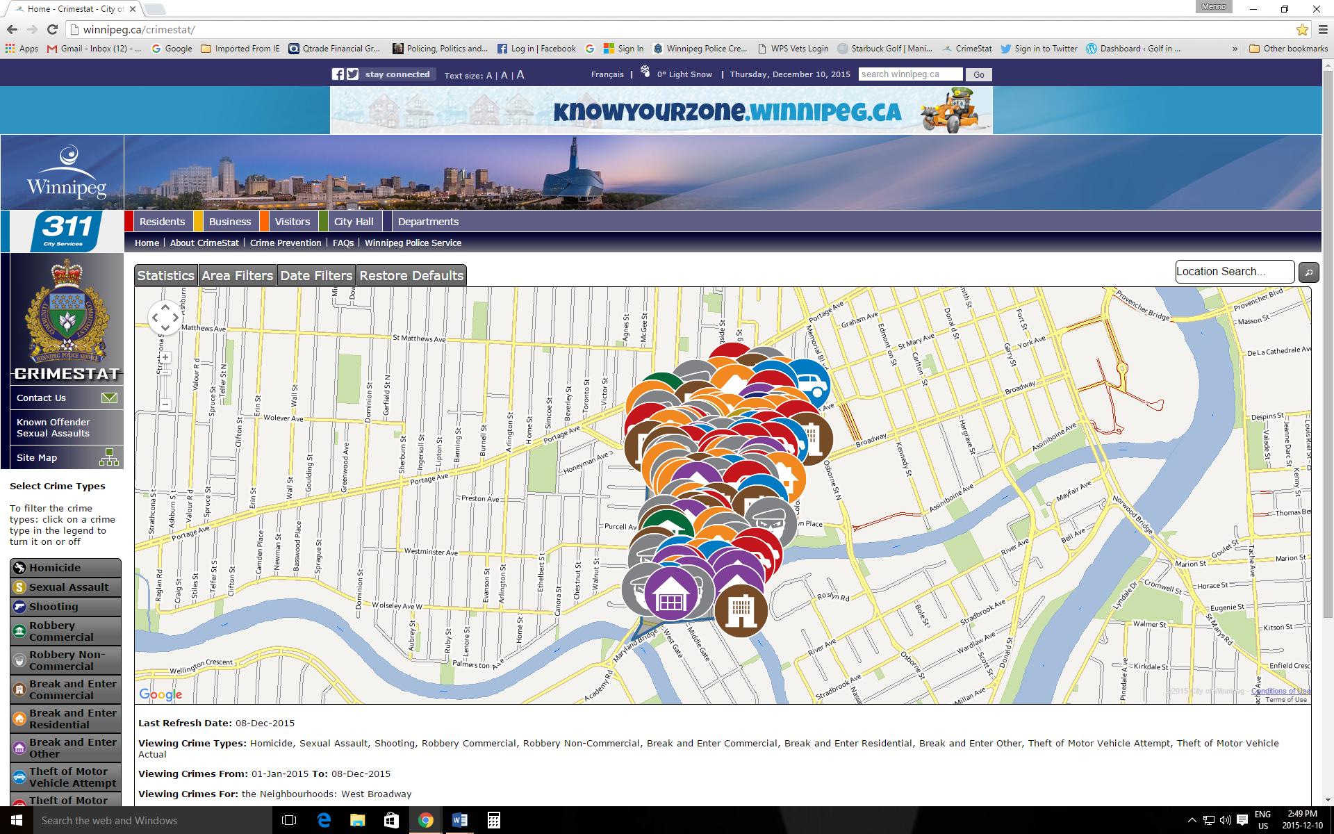Click the Site Map hierarchy icon
Screen dimensions: 1334x834
tap(109, 457)
